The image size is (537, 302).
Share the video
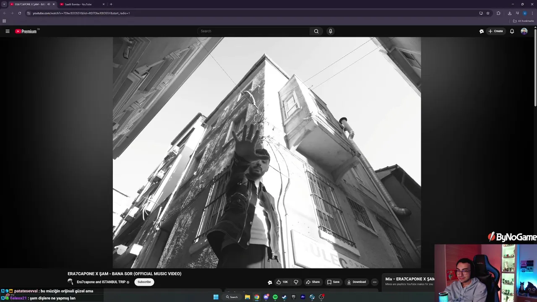click(313, 282)
